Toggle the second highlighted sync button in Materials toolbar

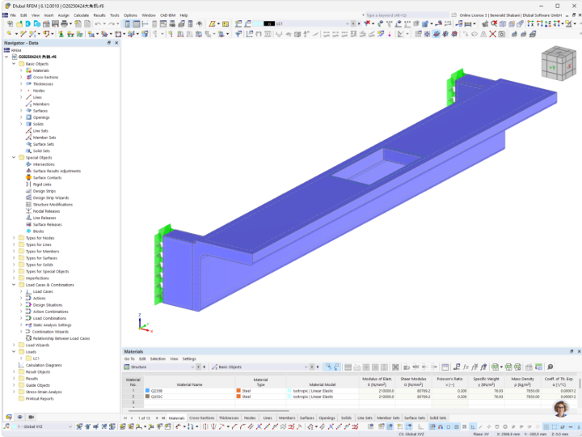336,367
